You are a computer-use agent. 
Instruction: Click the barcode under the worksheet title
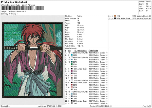[22, 8]
